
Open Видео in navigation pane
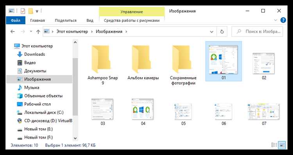pos(30,63)
